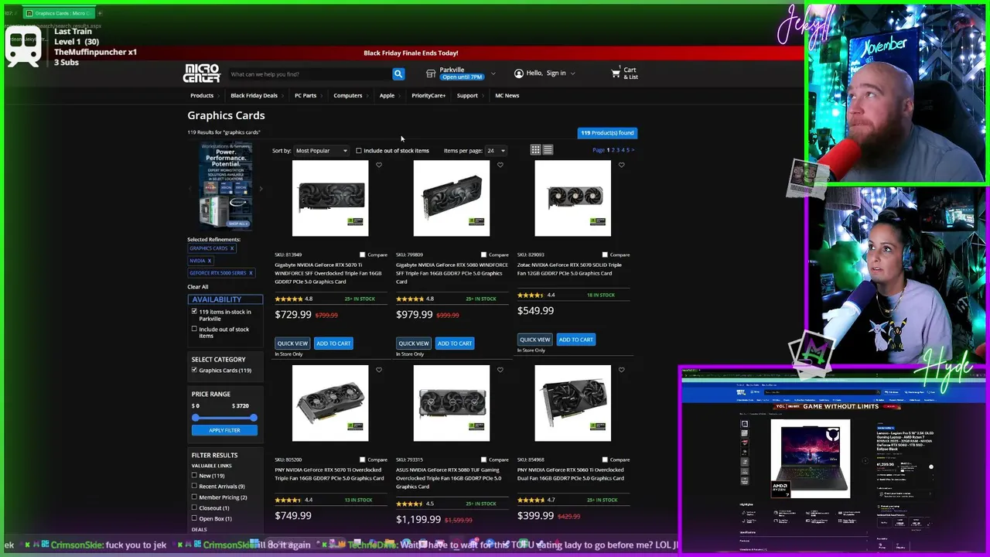
Task: Favorite the PNY RTX 5070 Ti heart icon
Action: [x=379, y=370]
